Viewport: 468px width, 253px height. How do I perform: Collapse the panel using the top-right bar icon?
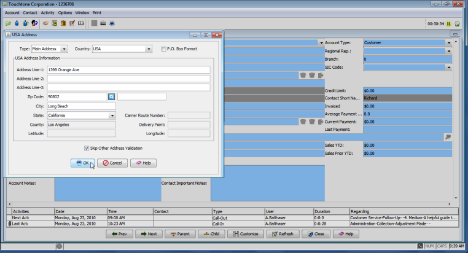[x=455, y=34]
